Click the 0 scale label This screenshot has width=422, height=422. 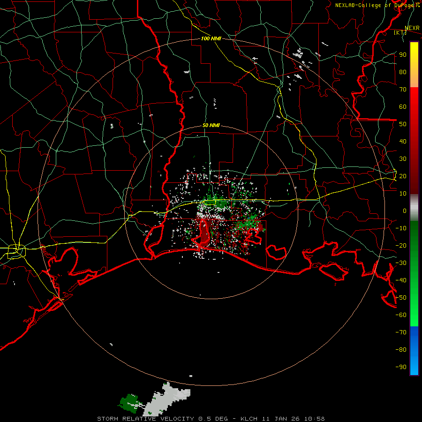coord(405,211)
